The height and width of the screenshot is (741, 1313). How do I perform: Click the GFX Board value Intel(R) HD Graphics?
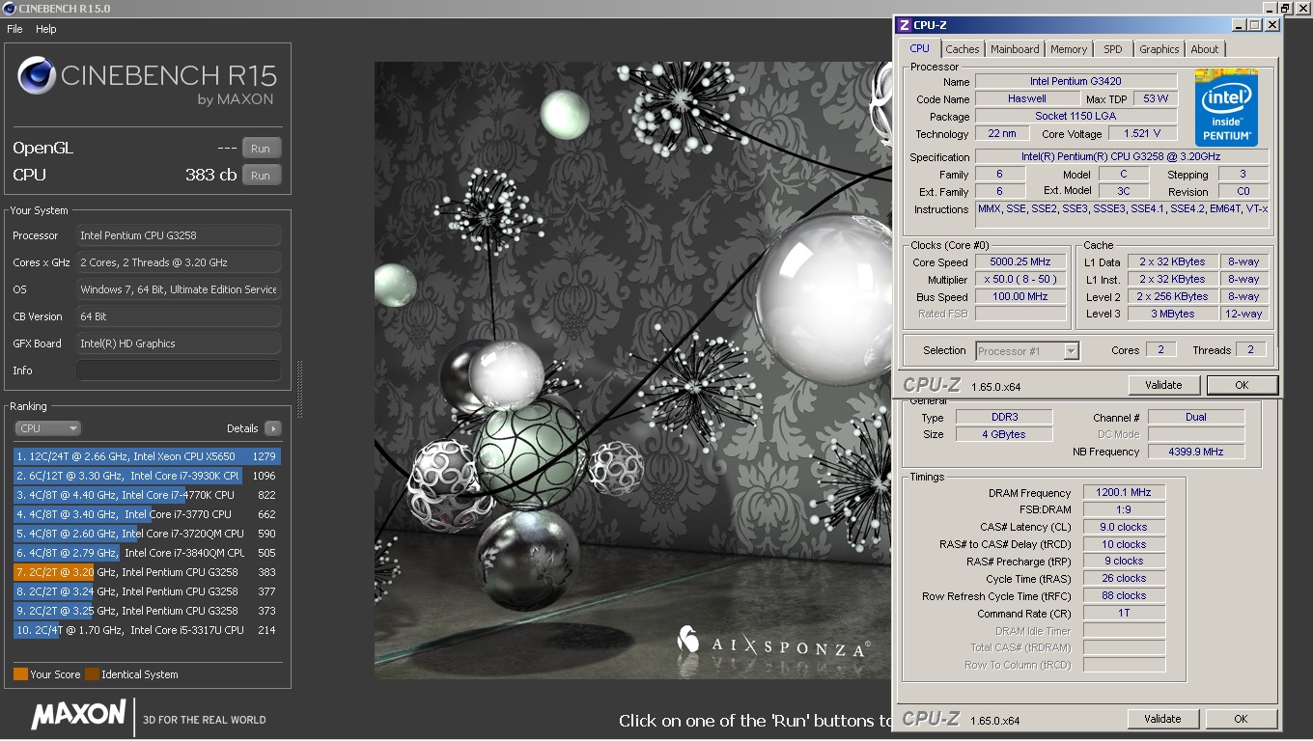tap(179, 343)
